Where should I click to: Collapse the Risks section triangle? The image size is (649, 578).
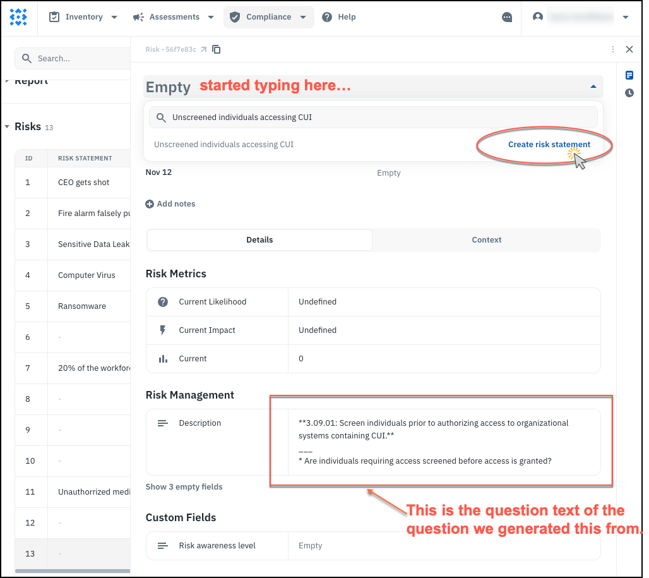[7, 127]
